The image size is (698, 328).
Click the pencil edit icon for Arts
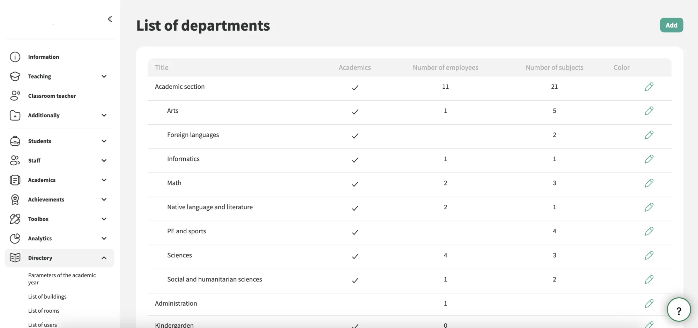pos(649,111)
